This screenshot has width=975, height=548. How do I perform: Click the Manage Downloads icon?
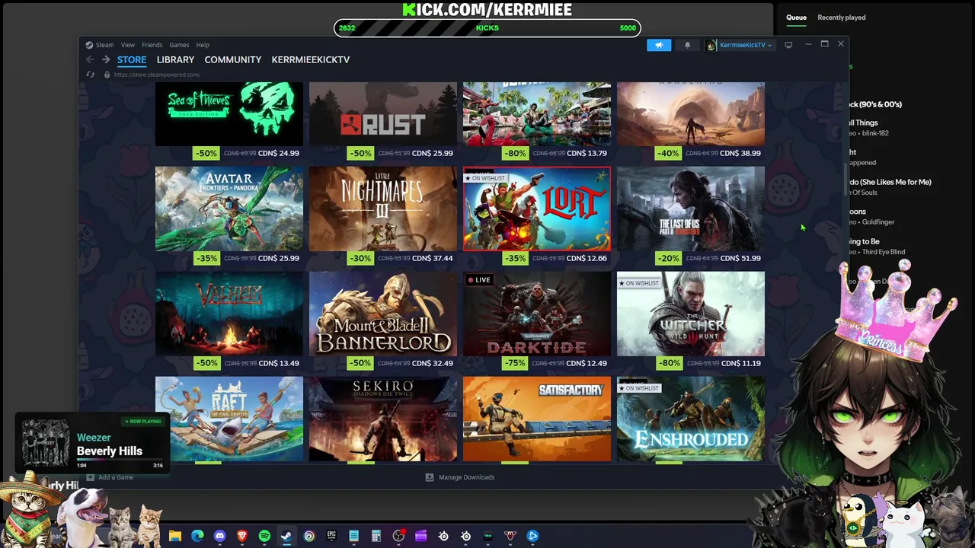click(x=429, y=477)
